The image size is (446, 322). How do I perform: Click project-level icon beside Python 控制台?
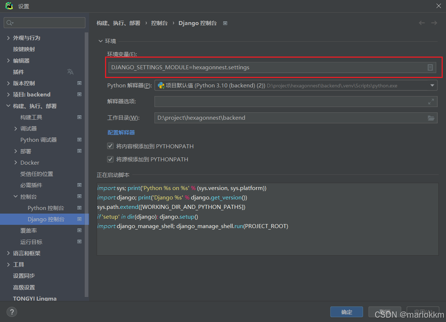tap(80, 208)
